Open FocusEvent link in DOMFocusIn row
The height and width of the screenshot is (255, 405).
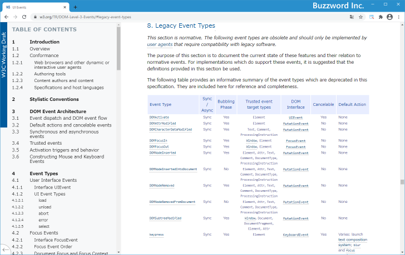(x=296, y=141)
